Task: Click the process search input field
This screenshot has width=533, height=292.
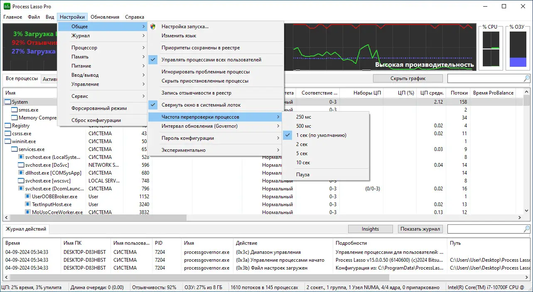Action: (x=485, y=78)
